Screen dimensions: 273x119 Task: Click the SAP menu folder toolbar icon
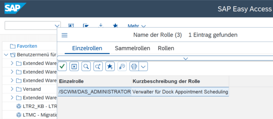[86, 26]
